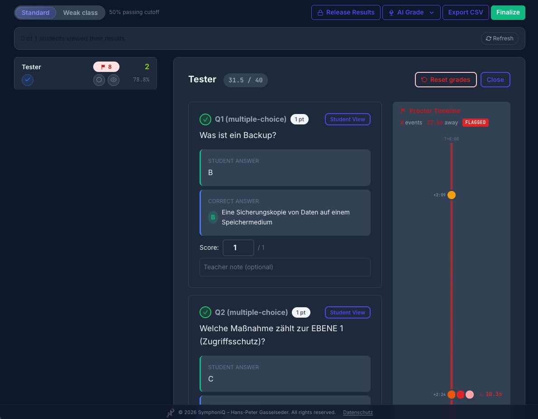Click the FLAGGED badge
The width and height of the screenshot is (538, 419).
[x=475, y=123]
